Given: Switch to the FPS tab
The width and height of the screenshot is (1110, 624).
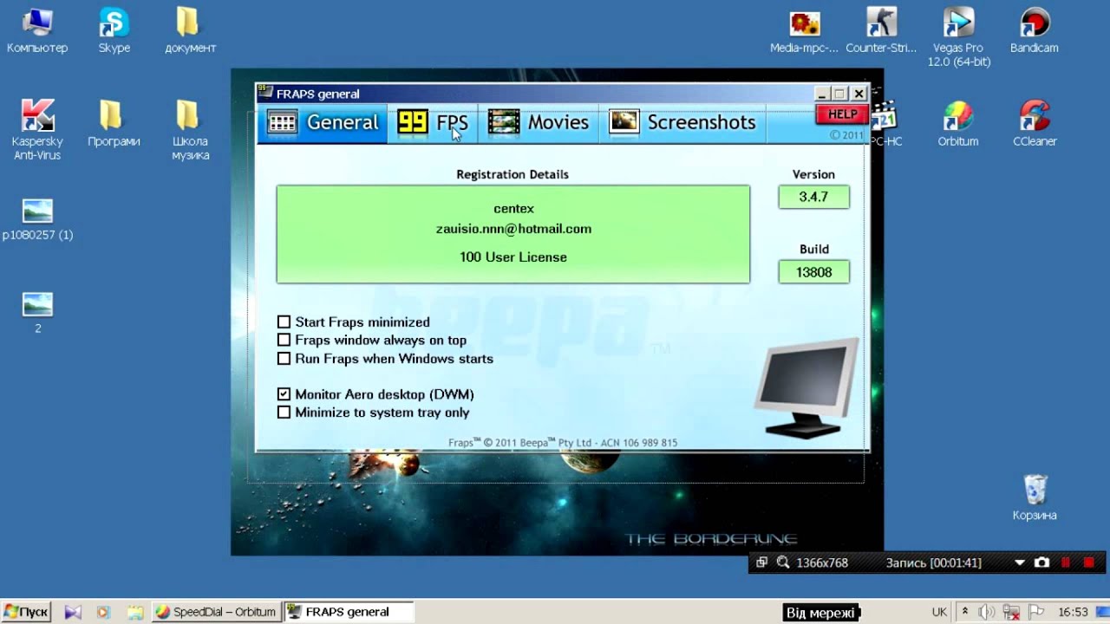Looking at the screenshot, I should click(x=433, y=123).
